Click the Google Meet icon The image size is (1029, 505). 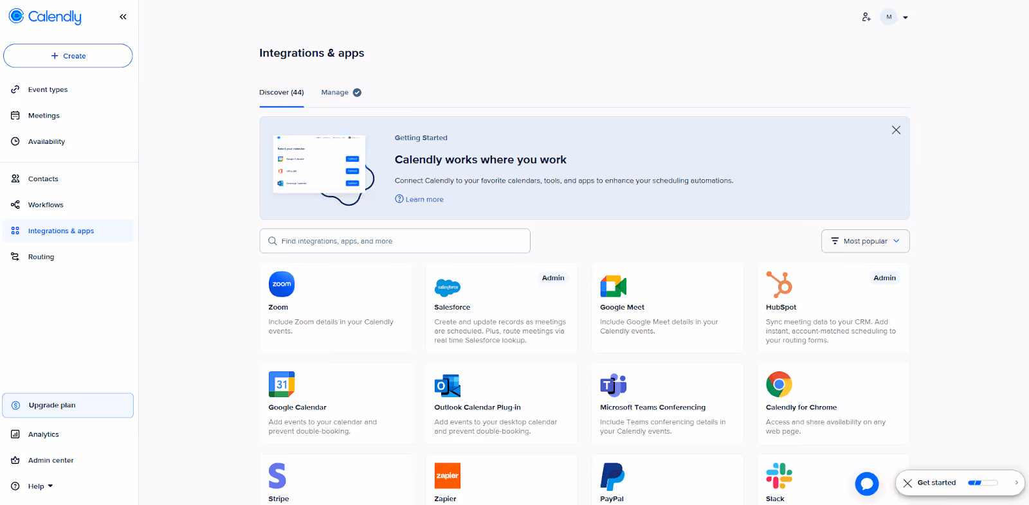tap(614, 286)
